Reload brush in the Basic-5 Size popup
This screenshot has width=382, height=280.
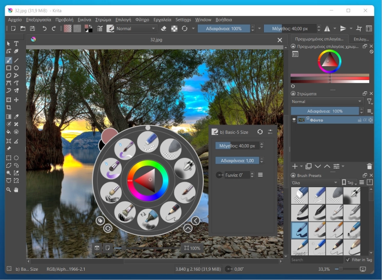click(x=260, y=132)
